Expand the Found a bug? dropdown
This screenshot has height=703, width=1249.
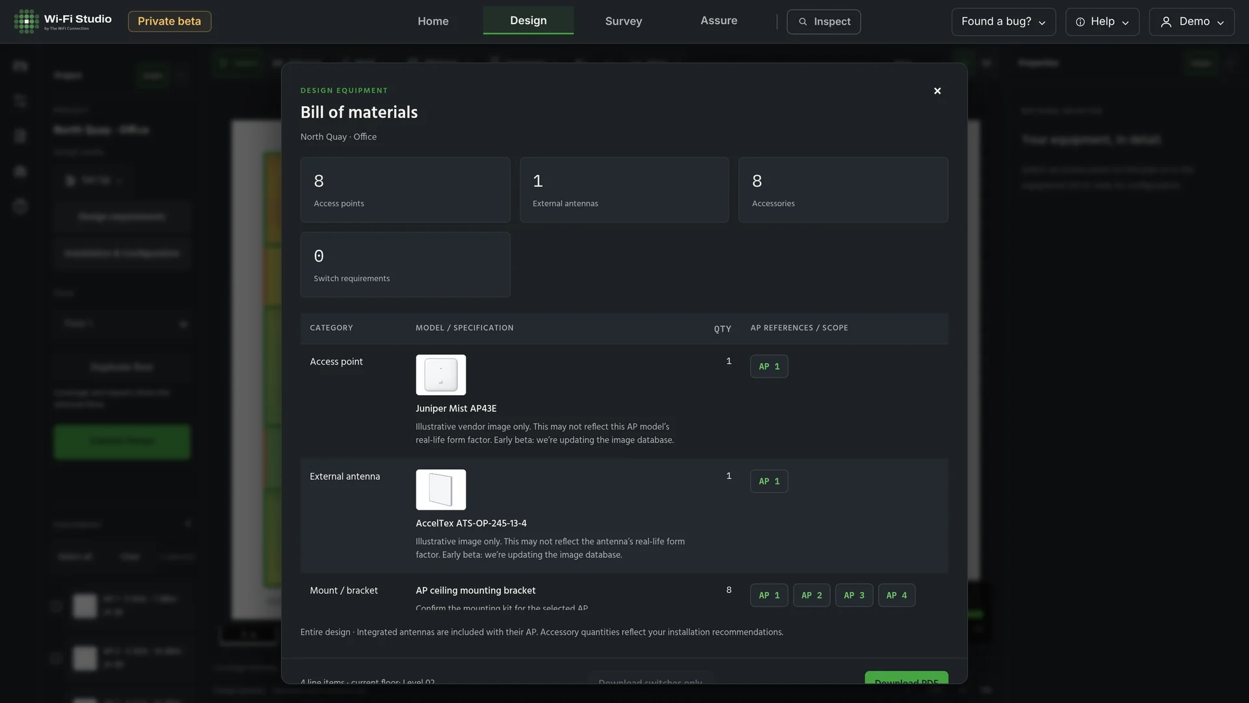pyautogui.click(x=1004, y=21)
